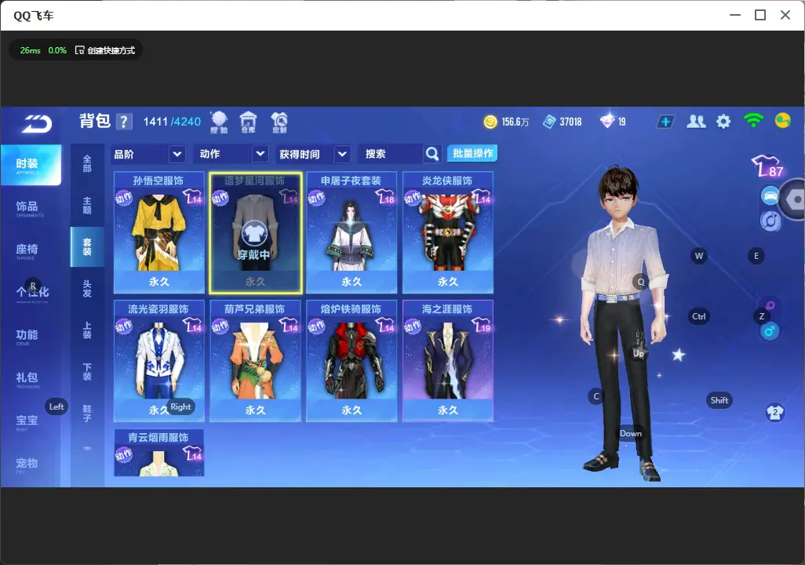Maximize the QQ飞车 window
Viewport: 805px width, 565px height.
pos(760,15)
